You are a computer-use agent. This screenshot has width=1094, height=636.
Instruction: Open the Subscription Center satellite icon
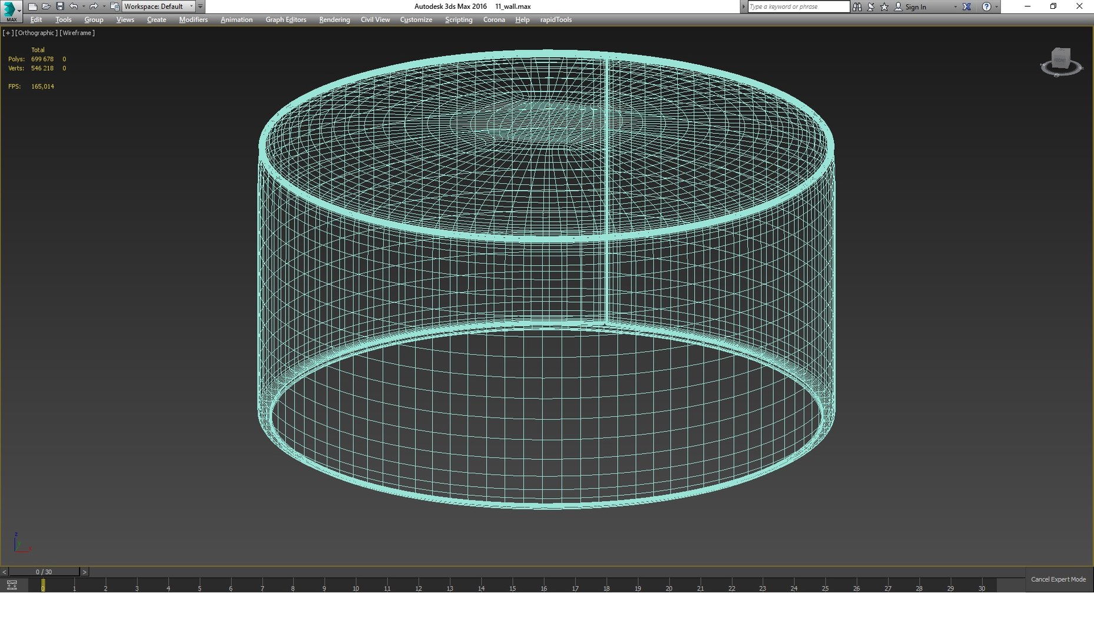[871, 6]
